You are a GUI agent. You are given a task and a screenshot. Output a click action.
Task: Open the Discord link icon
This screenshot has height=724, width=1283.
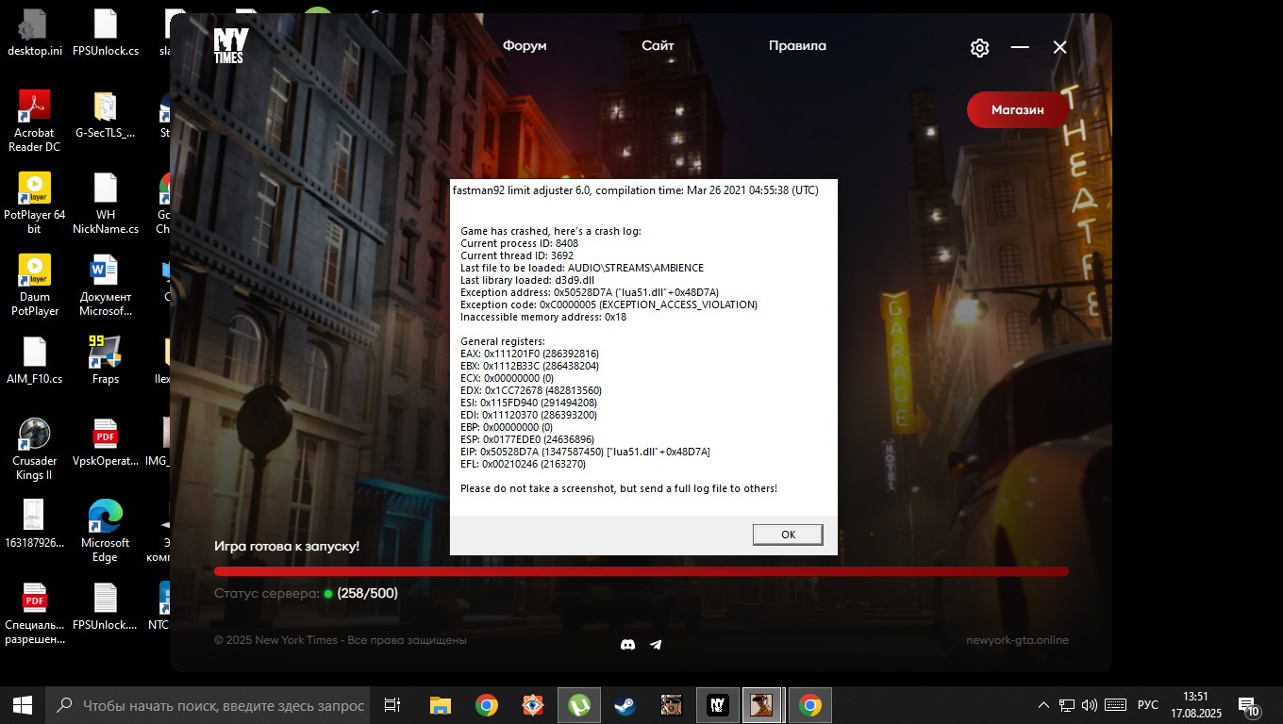tap(627, 645)
